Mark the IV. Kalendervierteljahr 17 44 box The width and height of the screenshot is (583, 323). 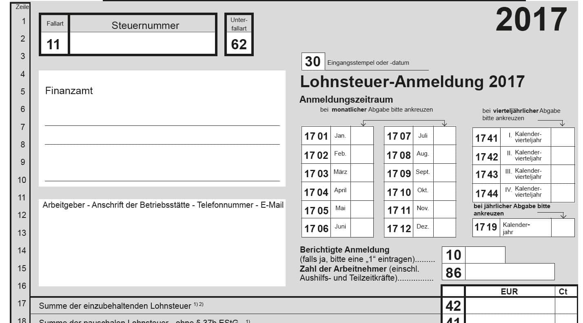tap(563, 193)
